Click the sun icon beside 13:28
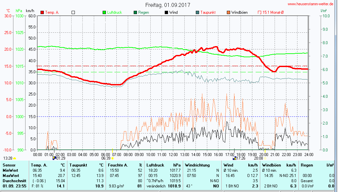The width and height of the screenshot is (338, 192). [14, 158]
